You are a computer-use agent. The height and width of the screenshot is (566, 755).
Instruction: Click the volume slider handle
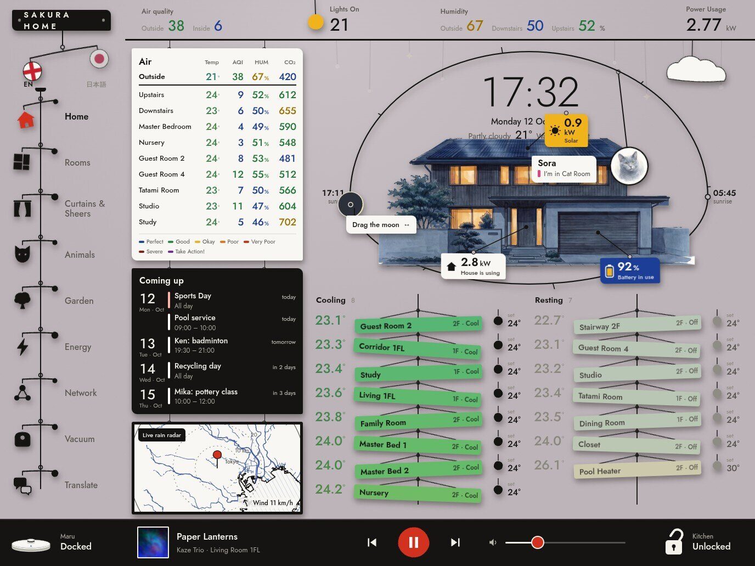[x=538, y=542]
